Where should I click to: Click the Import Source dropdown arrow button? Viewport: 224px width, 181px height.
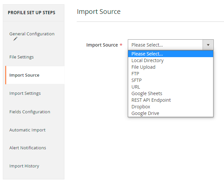coord(208,45)
